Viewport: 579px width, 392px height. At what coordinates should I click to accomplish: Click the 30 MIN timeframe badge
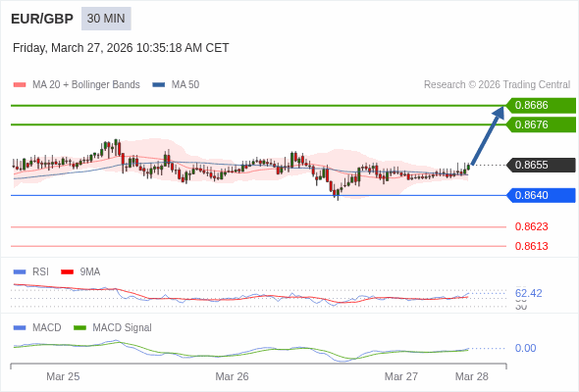106,19
